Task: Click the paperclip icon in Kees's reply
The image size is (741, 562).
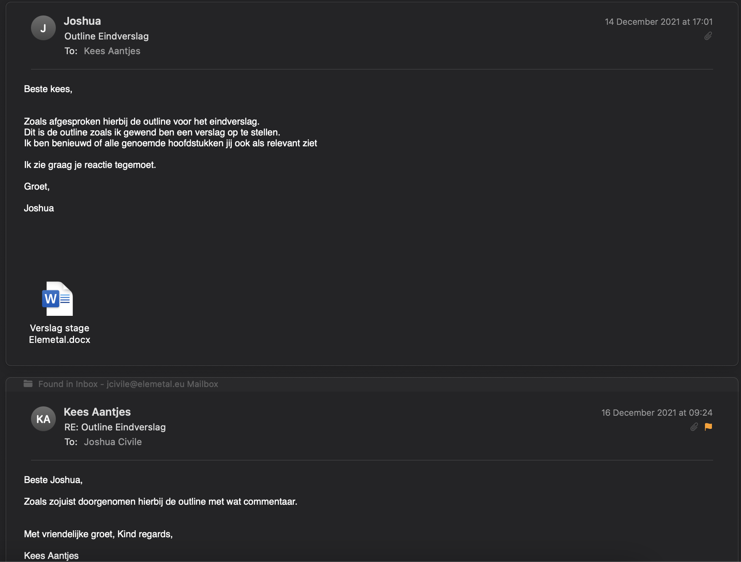Action: coord(694,427)
